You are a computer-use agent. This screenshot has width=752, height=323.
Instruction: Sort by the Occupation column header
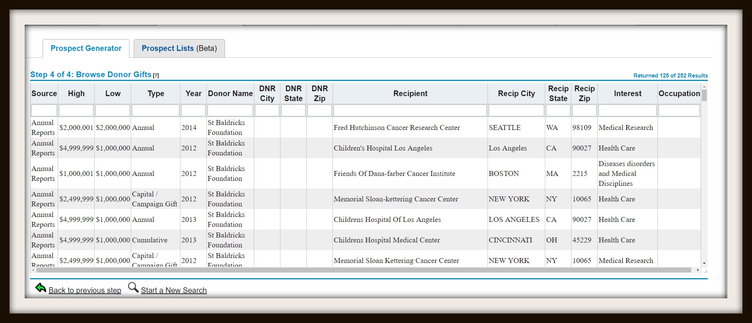pyautogui.click(x=679, y=93)
